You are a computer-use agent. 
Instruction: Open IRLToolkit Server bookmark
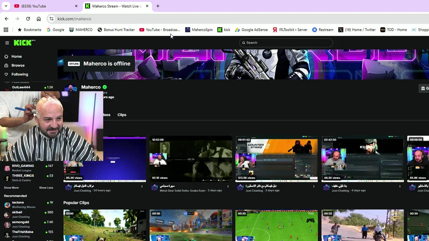coord(290,30)
